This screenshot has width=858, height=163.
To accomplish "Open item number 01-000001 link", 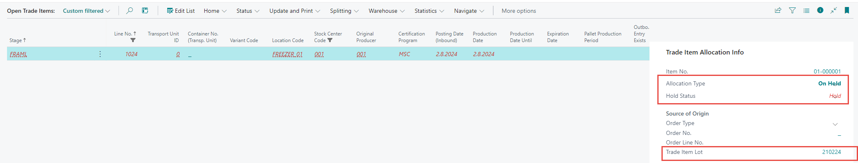I will [827, 71].
